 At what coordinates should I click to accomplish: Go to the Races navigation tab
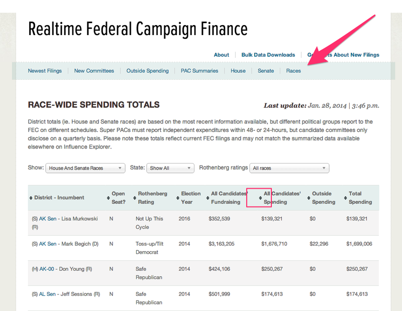tap(293, 71)
